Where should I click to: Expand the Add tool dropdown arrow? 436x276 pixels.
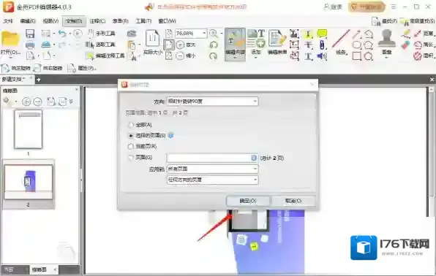point(256,58)
